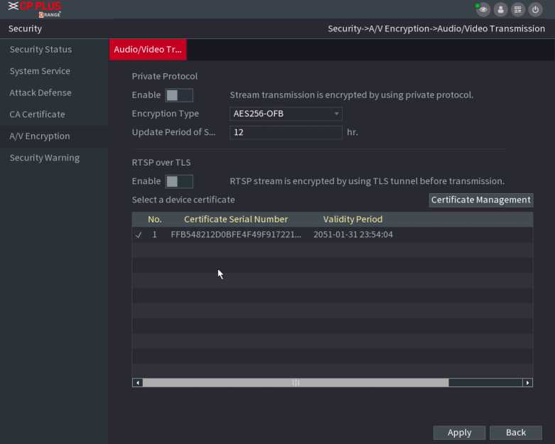Click the live view eye icon
555x444 pixels.
483,10
